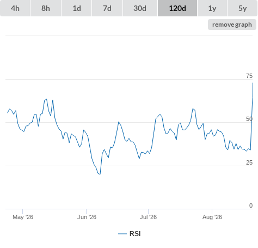This screenshot has width=258, height=248.
Task: Switch to the 8h time range
Action: click(46, 8)
